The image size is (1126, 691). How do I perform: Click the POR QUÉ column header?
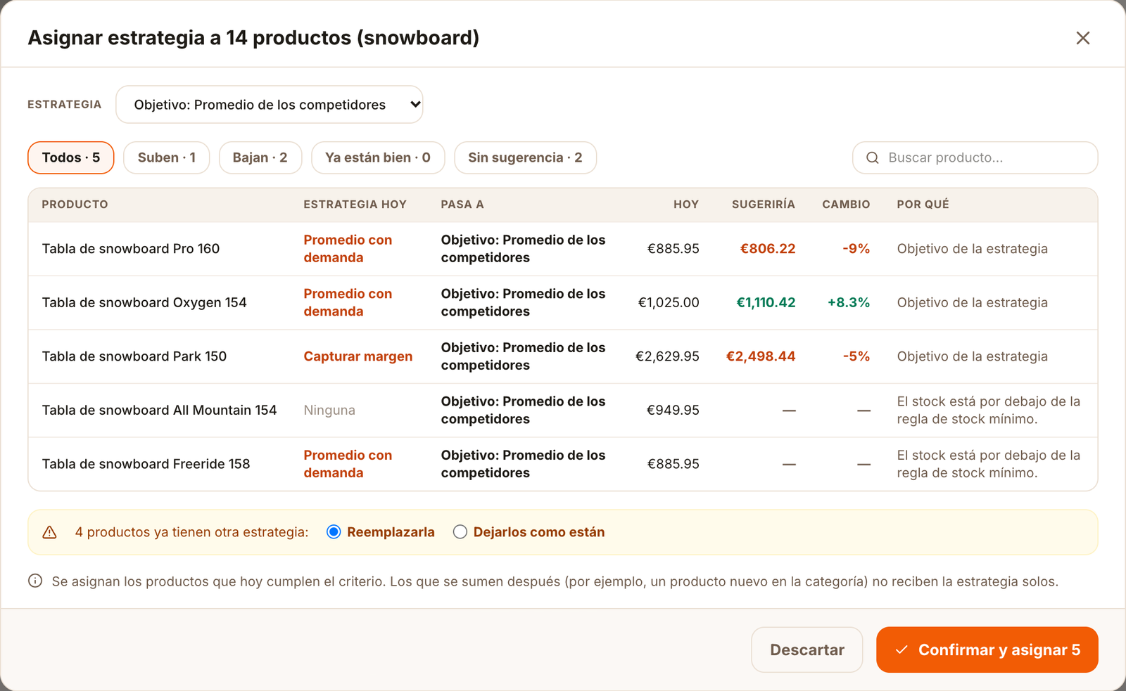pyautogui.click(x=923, y=205)
